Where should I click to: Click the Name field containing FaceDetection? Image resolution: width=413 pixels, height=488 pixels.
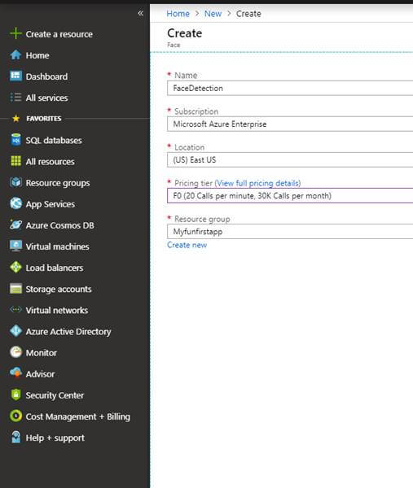pyautogui.click(x=290, y=88)
